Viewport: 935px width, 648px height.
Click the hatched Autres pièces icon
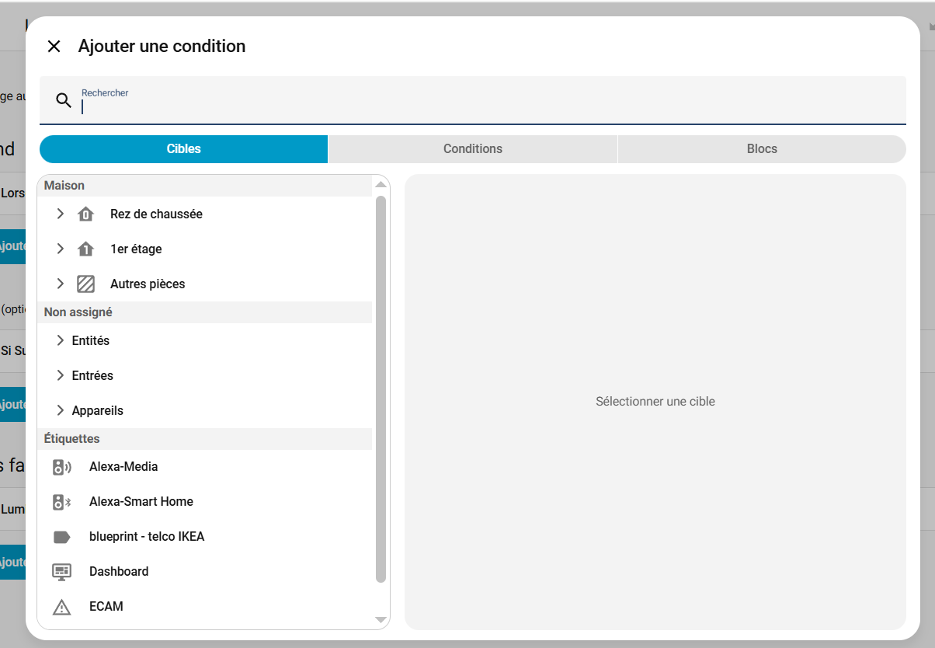point(85,284)
